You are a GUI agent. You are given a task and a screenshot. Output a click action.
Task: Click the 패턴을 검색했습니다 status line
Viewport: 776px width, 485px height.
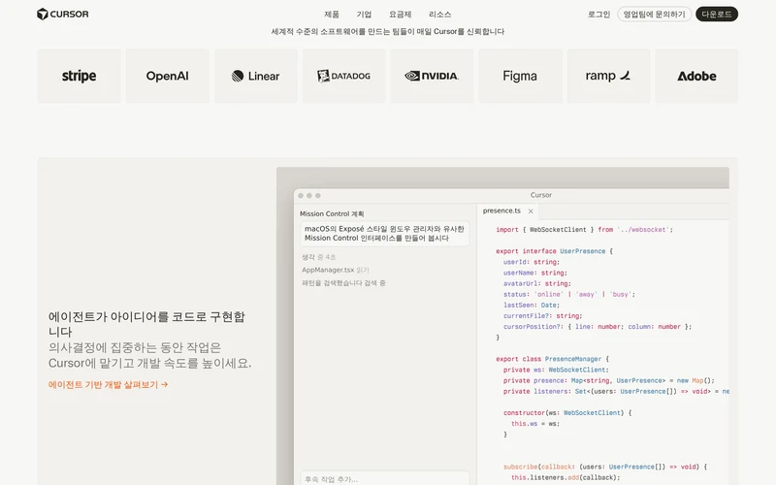click(x=343, y=283)
